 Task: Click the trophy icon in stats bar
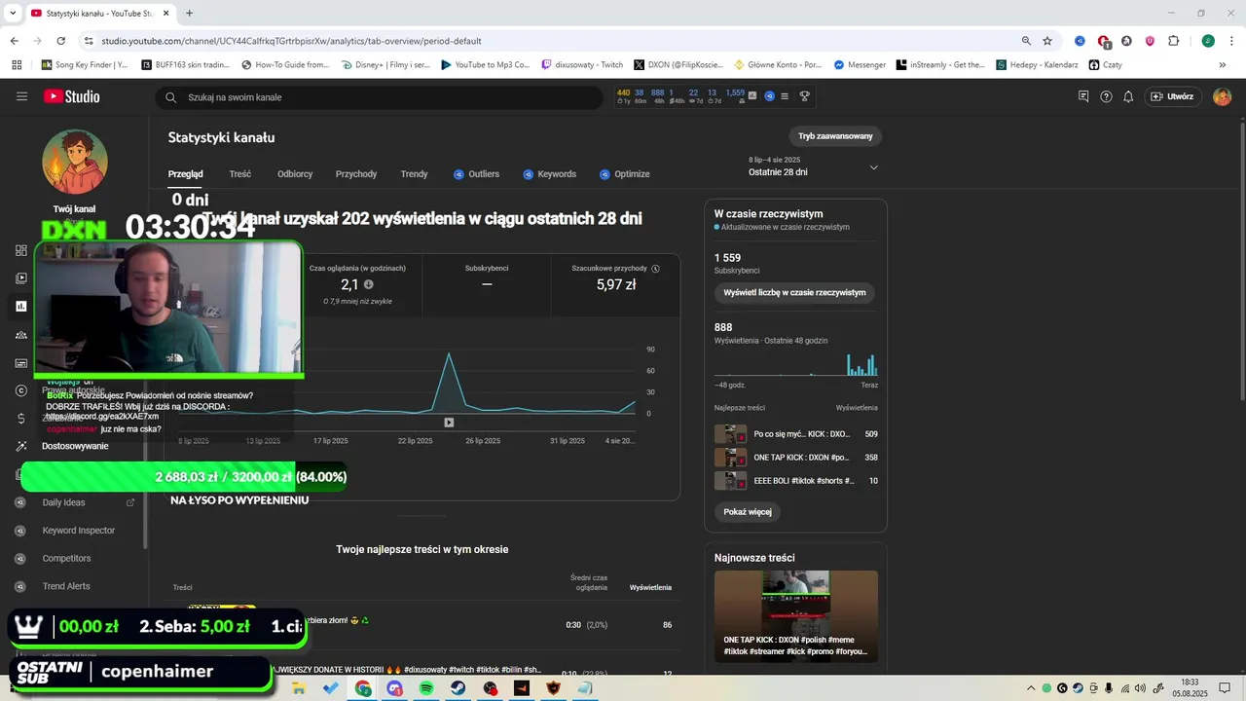click(804, 96)
